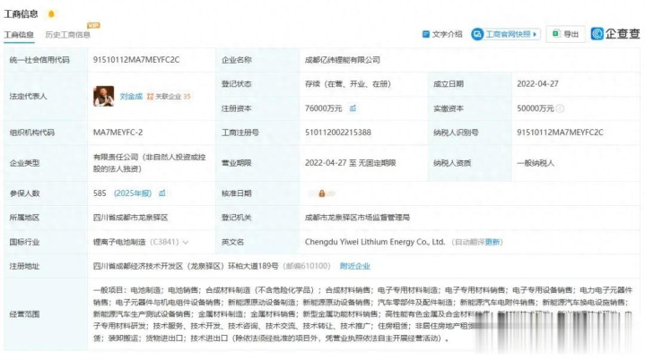The width and height of the screenshot is (645, 360).
Task: View 关联企业 35 related companies
Action: pyautogui.click(x=169, y=97)
